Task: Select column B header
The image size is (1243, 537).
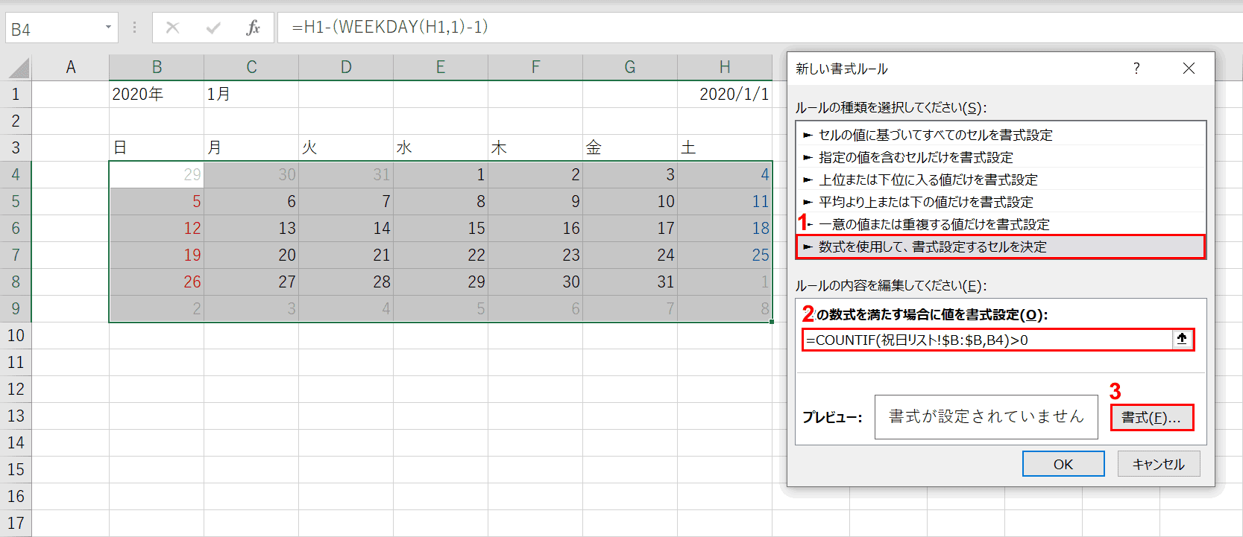Action: point(157,67)
